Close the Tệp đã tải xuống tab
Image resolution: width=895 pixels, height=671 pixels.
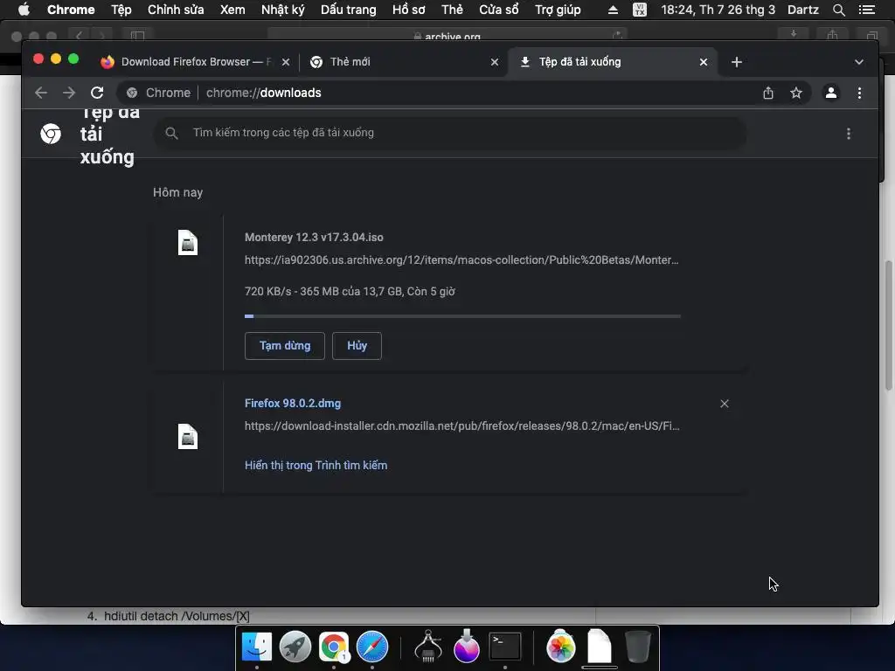point(704,62)
